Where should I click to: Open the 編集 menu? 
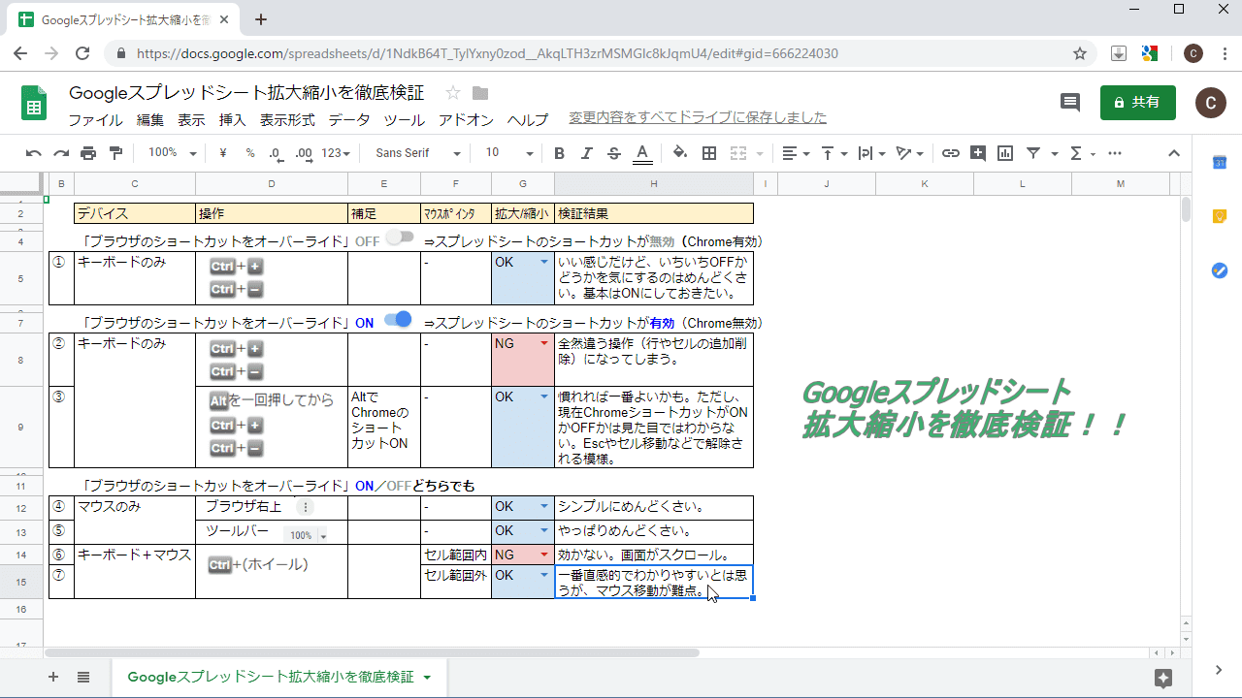(150, 120)
